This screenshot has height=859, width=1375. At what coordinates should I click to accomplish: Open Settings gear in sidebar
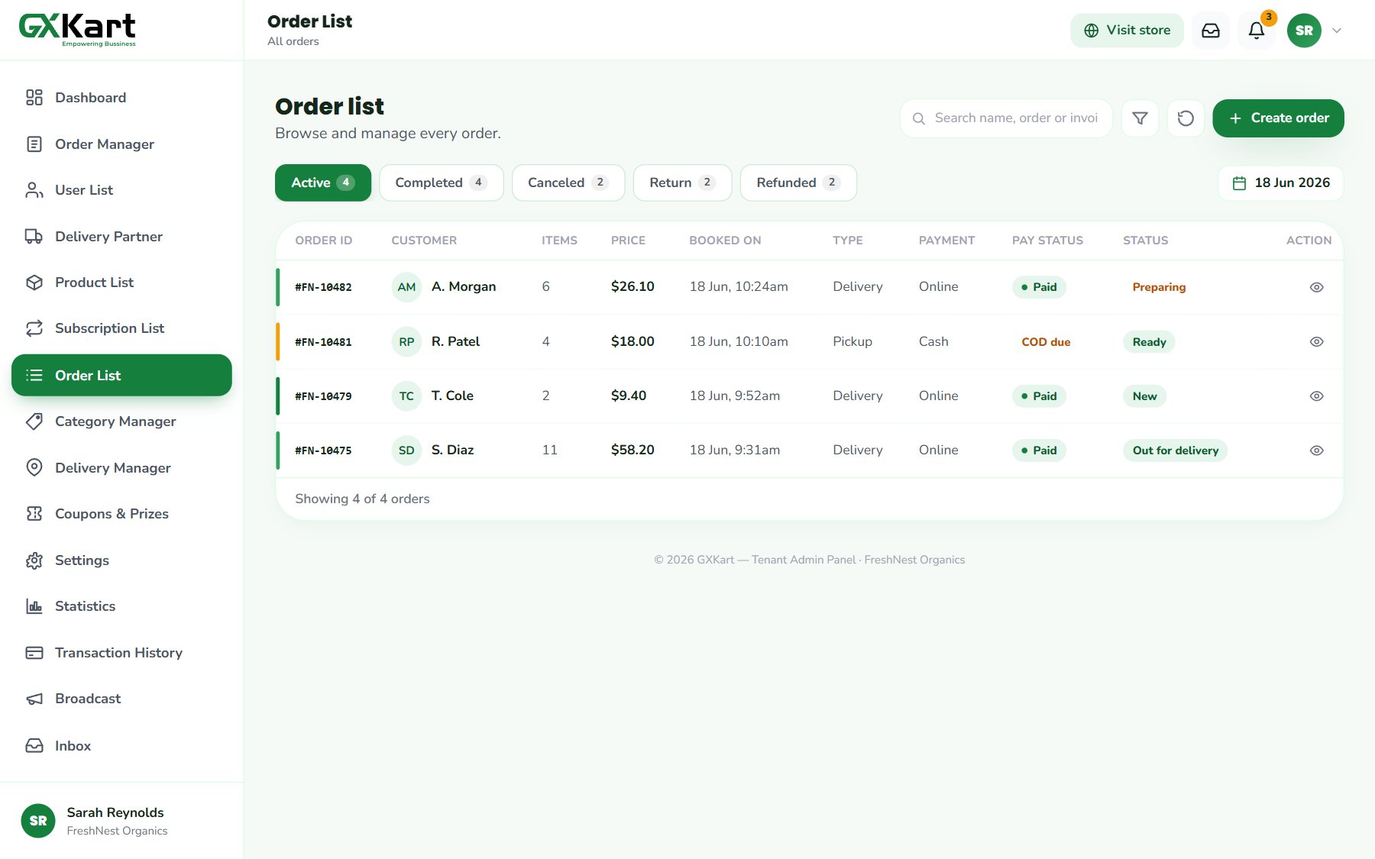[34, 560]
